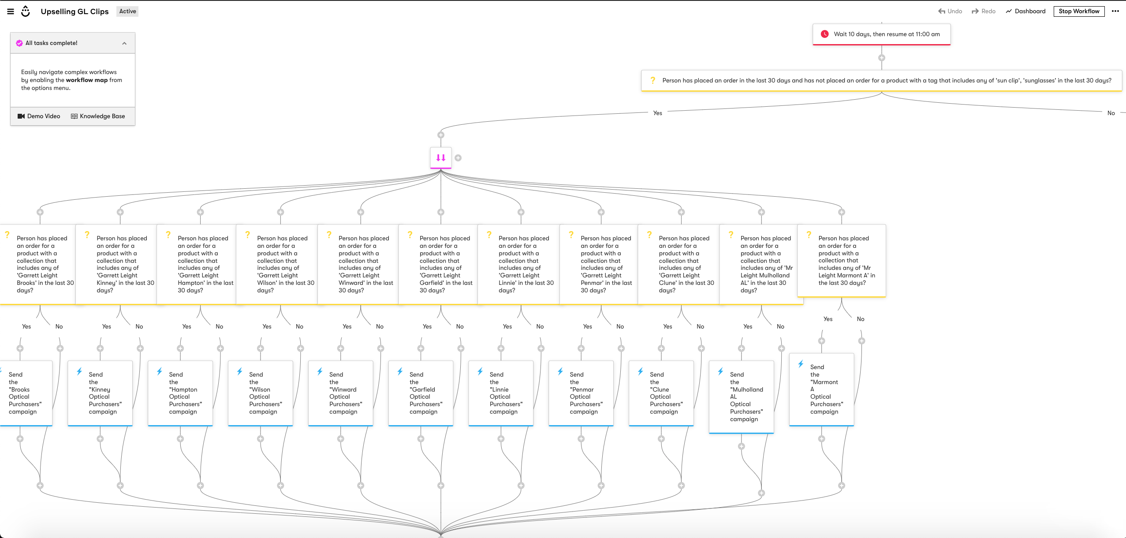Open the Demo Video link

pyautogui.click(x=39, y=116)
